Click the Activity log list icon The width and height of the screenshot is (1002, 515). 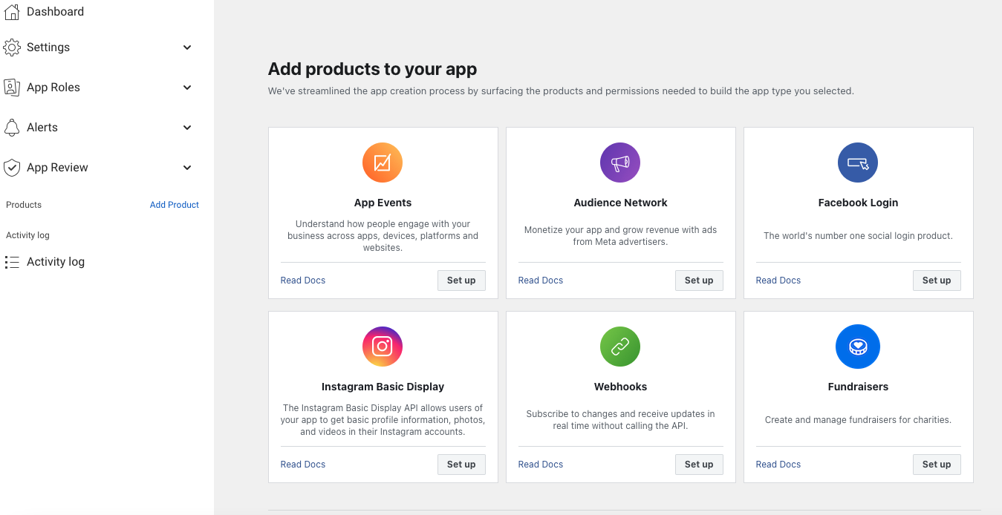pos(12,262)
